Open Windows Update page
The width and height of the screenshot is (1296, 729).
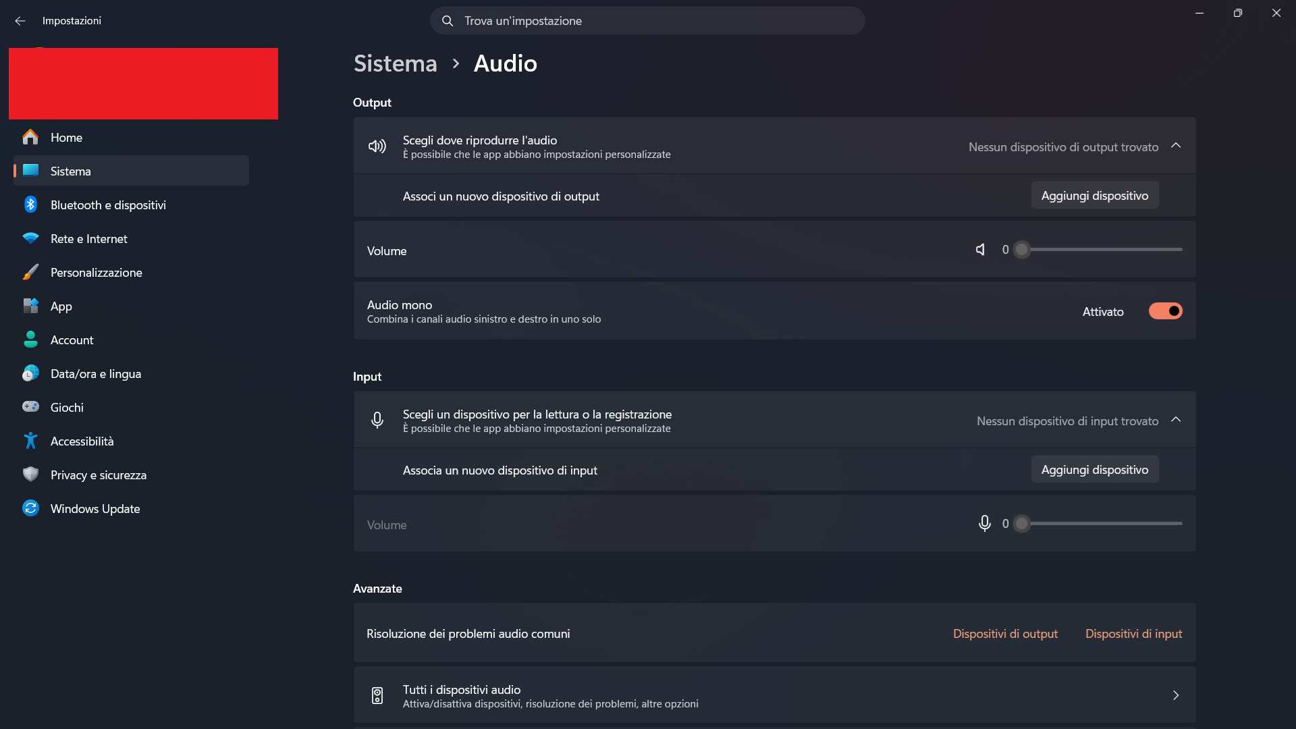(x=131, y=508)
